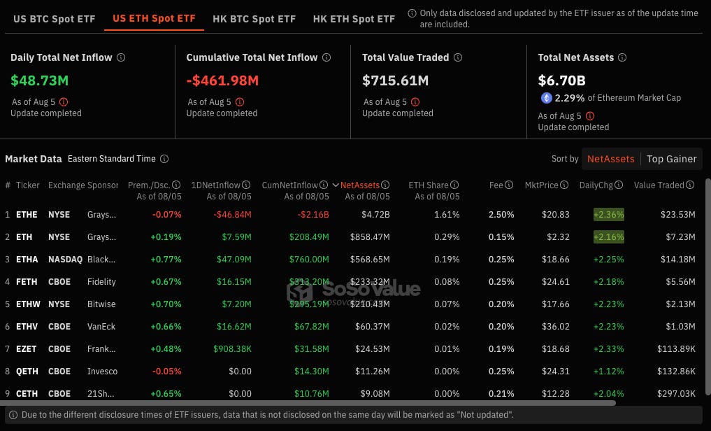Image resolution: width=711 pixels, height=431 pixels.
Task: Click the $48.73M daily inflow value
Action: pyautogui.click(x=39, y=80)
